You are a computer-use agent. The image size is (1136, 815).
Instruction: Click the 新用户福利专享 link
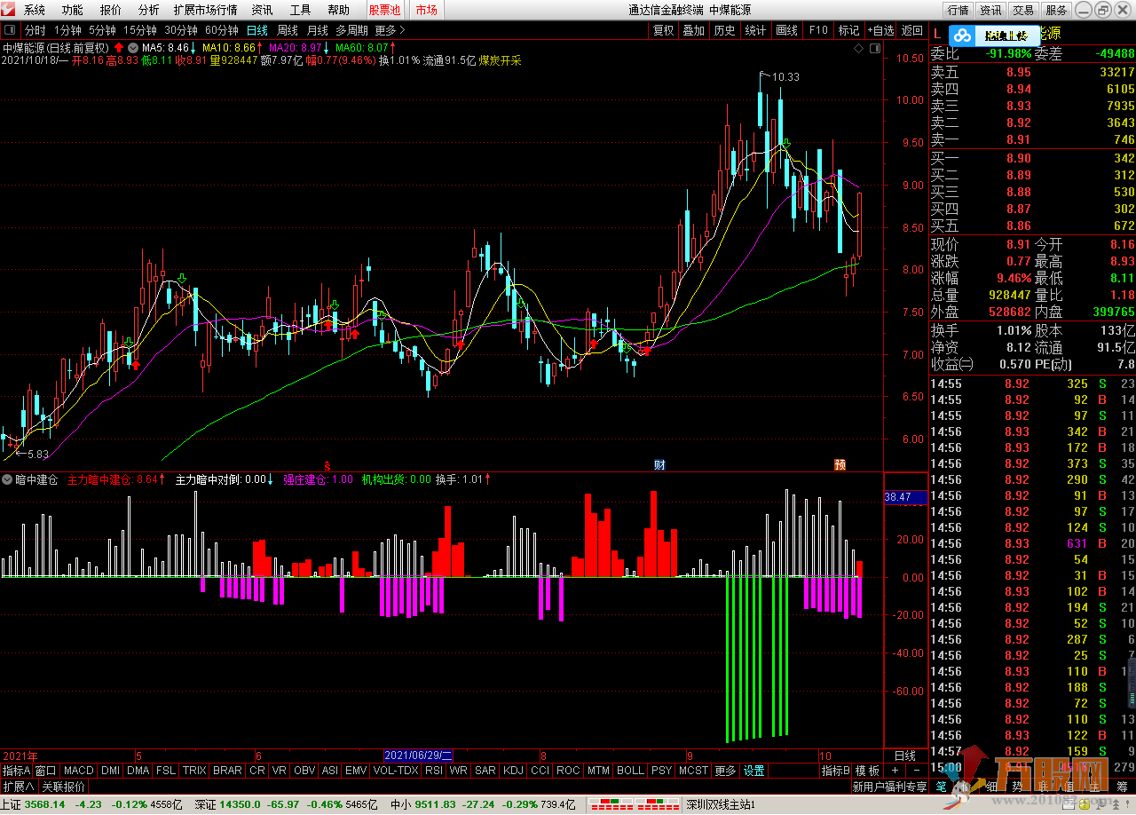click(x=889, y=787)
